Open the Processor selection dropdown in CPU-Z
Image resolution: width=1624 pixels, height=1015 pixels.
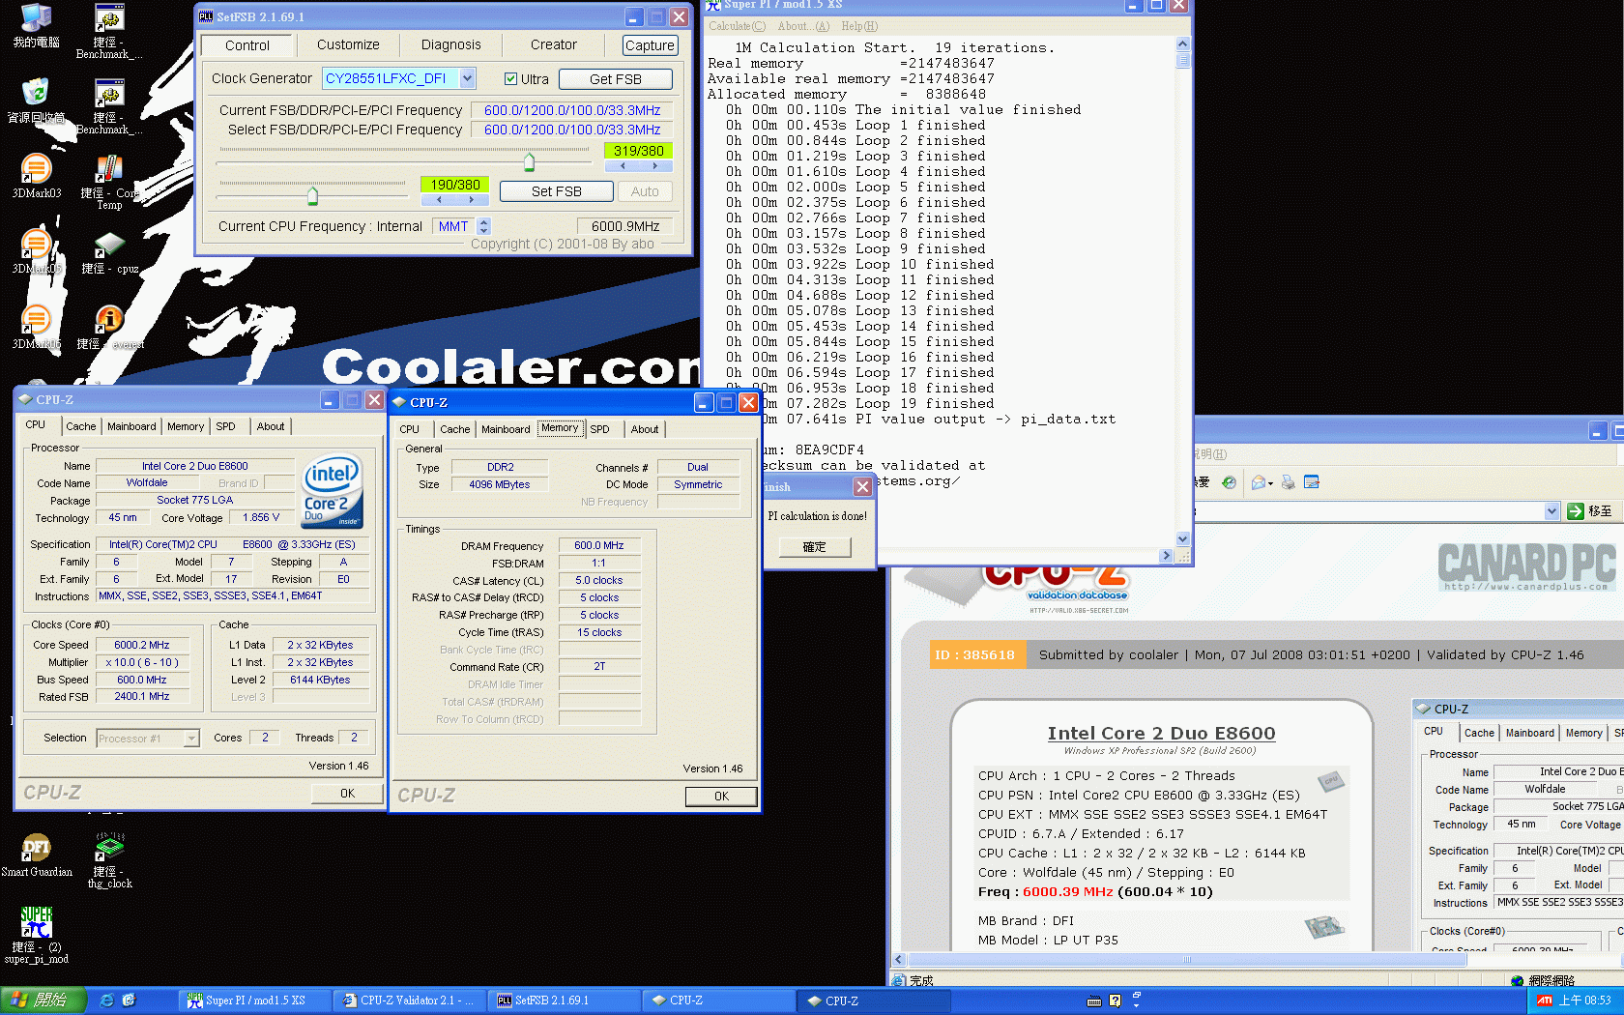[x=191, y=739]
